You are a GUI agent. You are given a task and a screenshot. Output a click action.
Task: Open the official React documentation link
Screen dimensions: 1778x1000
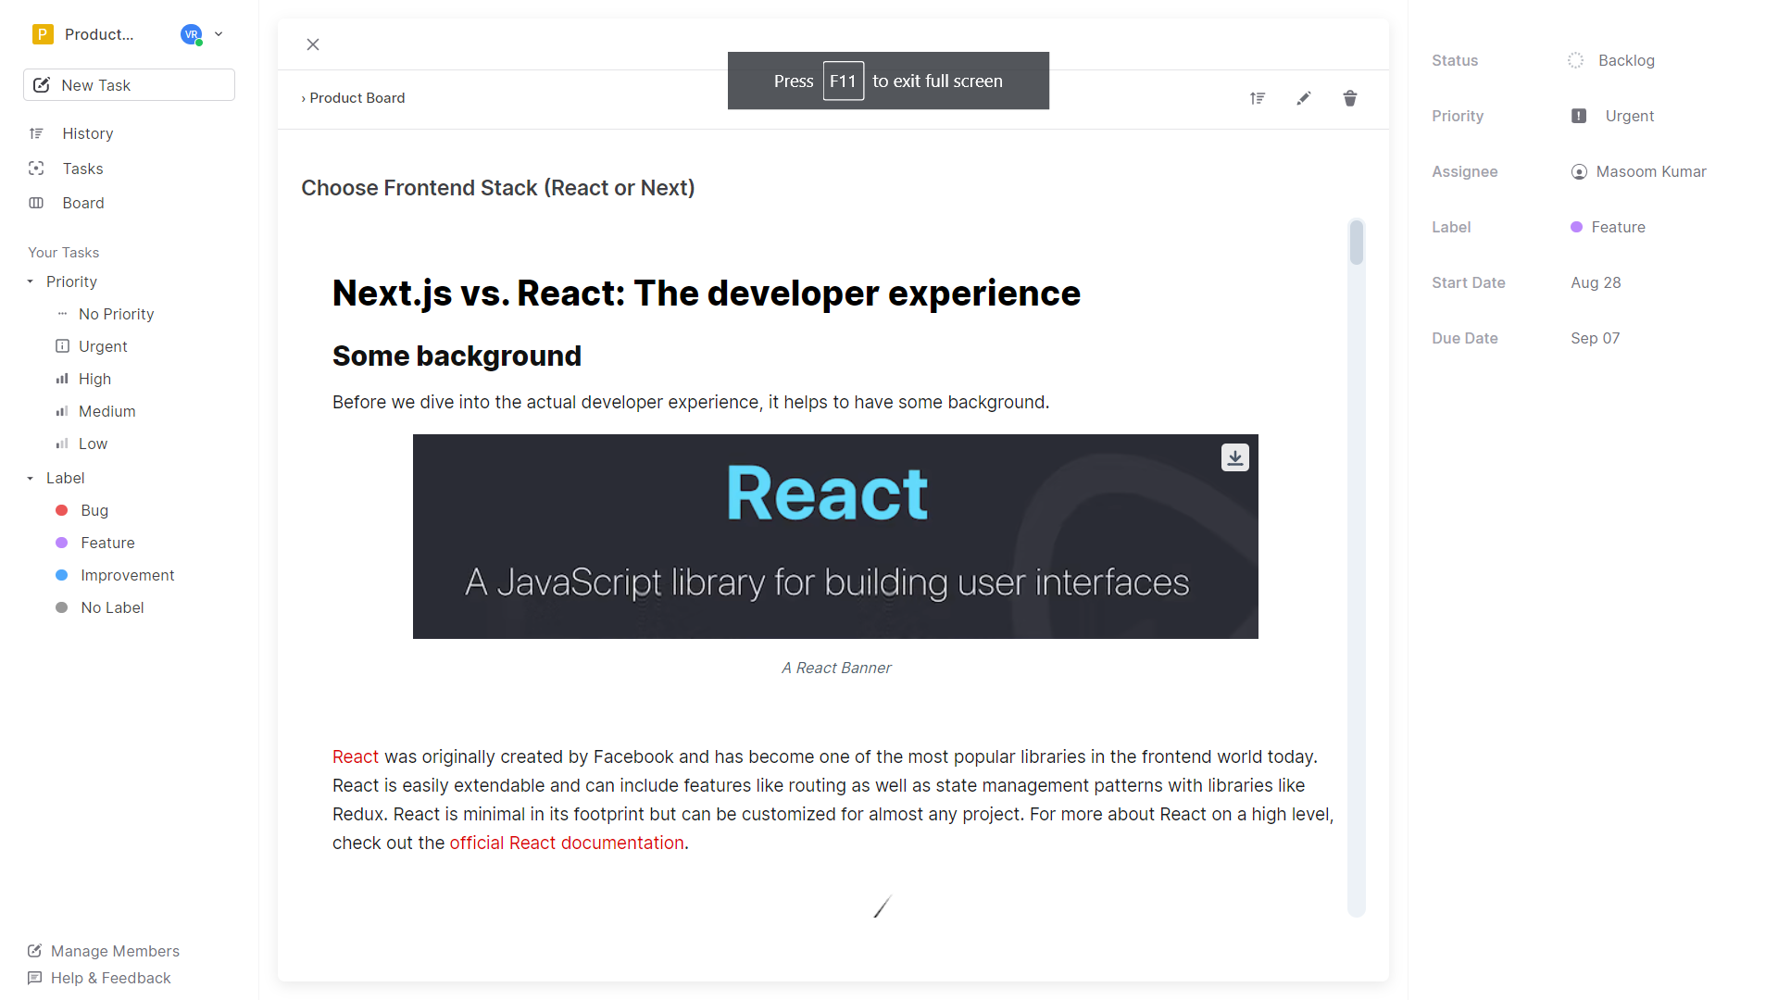click(567, 843)
